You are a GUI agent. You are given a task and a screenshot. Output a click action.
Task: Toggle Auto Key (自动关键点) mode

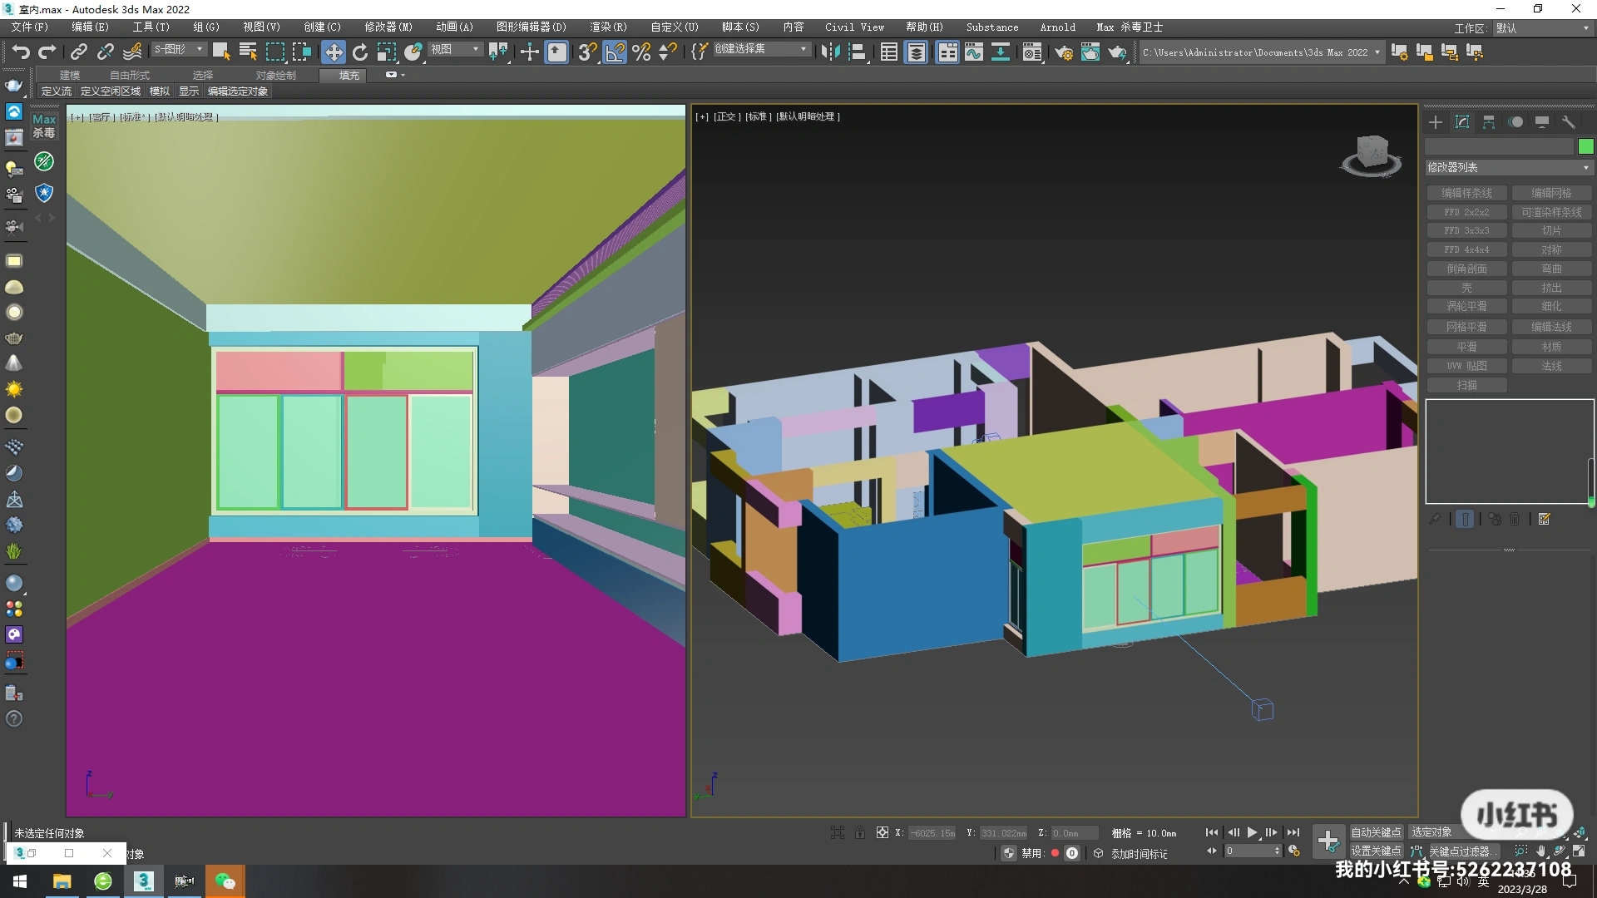point(1375,832)
